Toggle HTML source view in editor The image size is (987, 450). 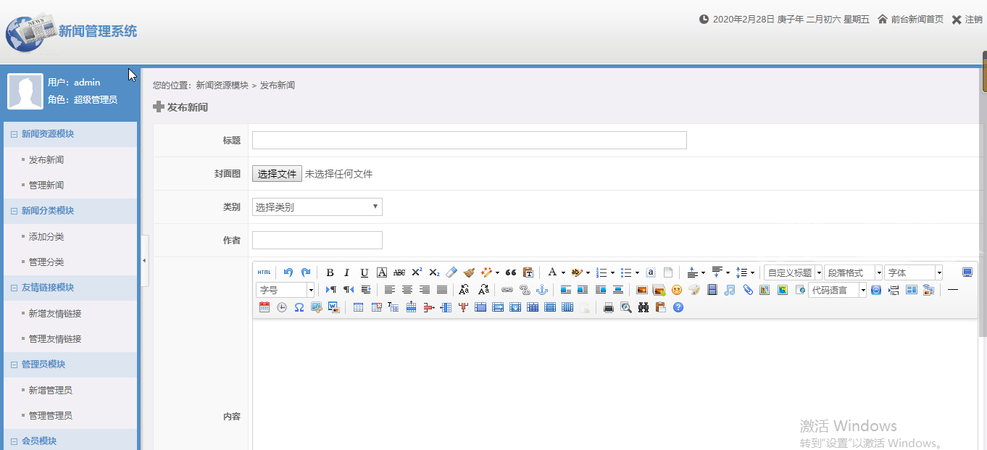(264, 272)
